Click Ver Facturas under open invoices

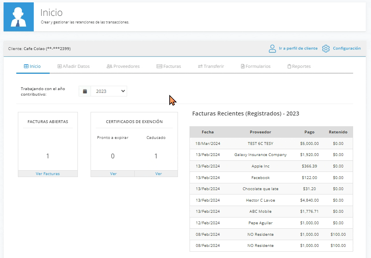[x=48, y=173]
